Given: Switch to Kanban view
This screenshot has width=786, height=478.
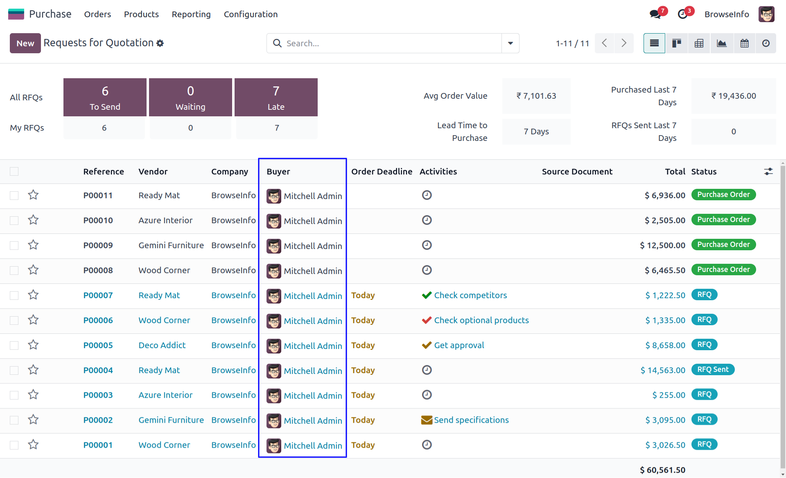Looking at the screenshot, I should pyautogui.click(x=676, y=43).
